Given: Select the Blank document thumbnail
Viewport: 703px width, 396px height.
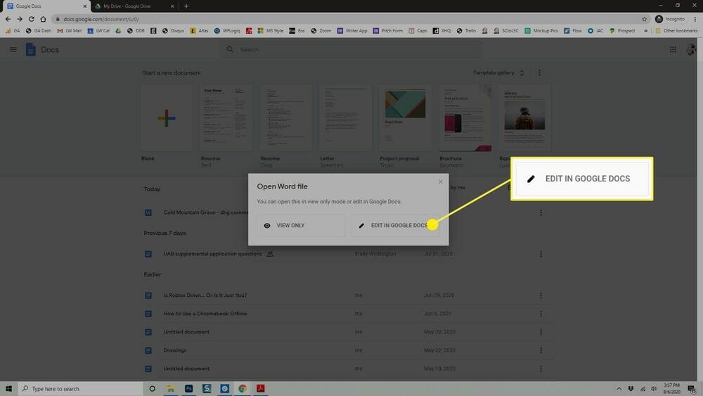Looking at the screenshot, I should (x=167, y=117).
